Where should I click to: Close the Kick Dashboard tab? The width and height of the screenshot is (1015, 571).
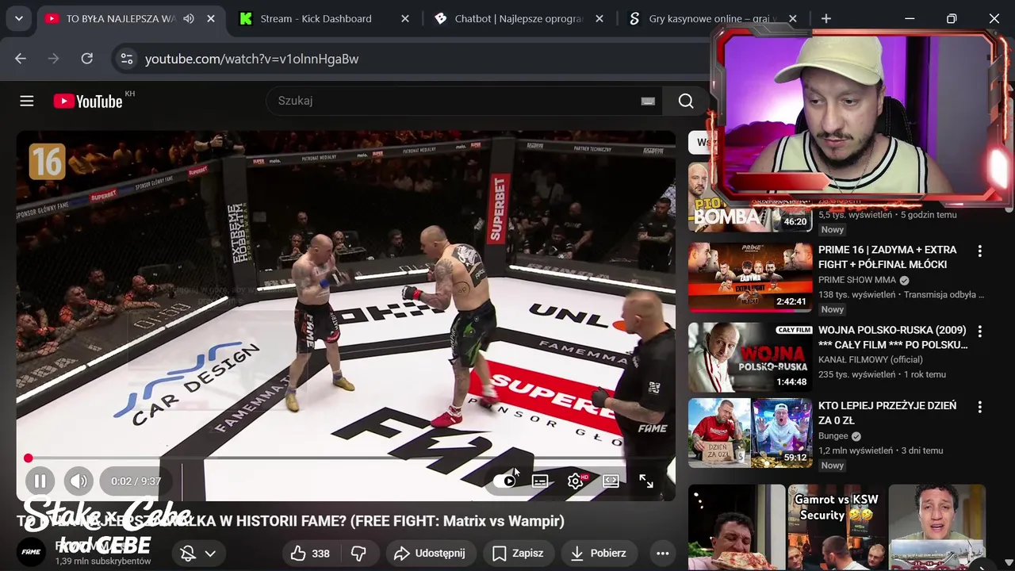(405, 18)
